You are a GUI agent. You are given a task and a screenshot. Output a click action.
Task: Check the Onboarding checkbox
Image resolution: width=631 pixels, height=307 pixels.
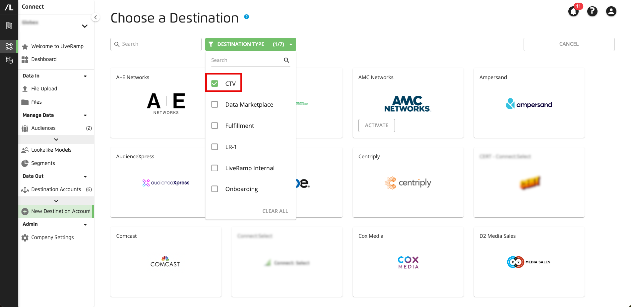(x=215, y=189)
